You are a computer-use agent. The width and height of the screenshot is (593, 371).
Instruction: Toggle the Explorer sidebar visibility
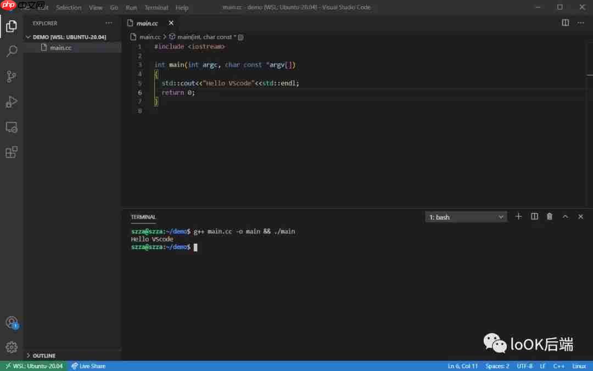(12, 26)
